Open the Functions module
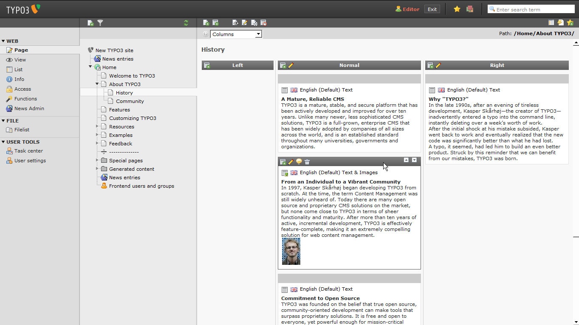The height and width of the screenshot is (325, 579). pos(25,99)
